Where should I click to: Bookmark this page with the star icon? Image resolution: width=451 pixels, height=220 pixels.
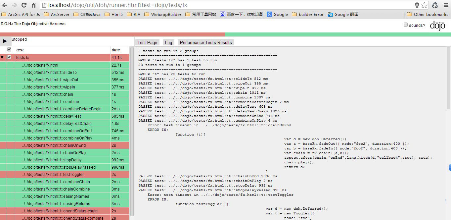424,5
